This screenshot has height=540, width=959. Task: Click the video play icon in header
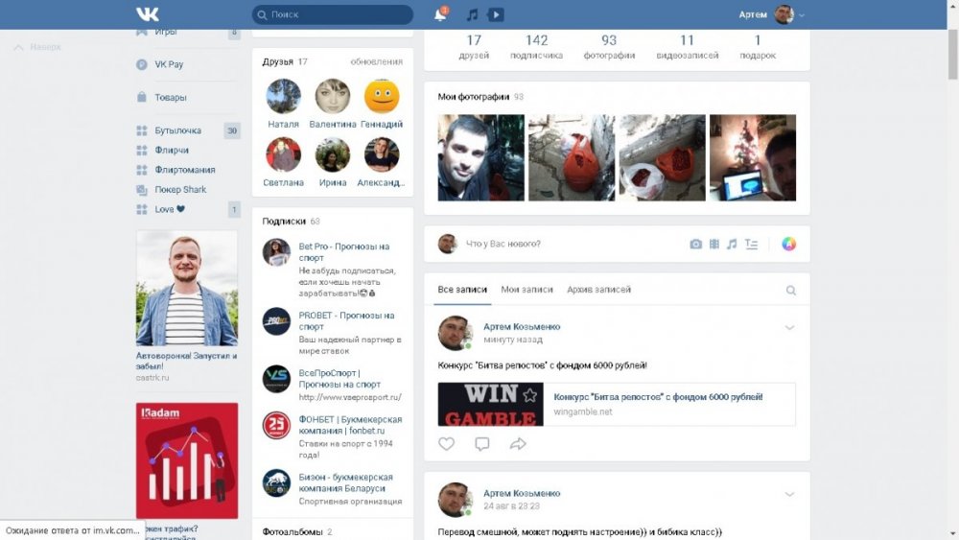pyautogui.click(x=496, y=14)
